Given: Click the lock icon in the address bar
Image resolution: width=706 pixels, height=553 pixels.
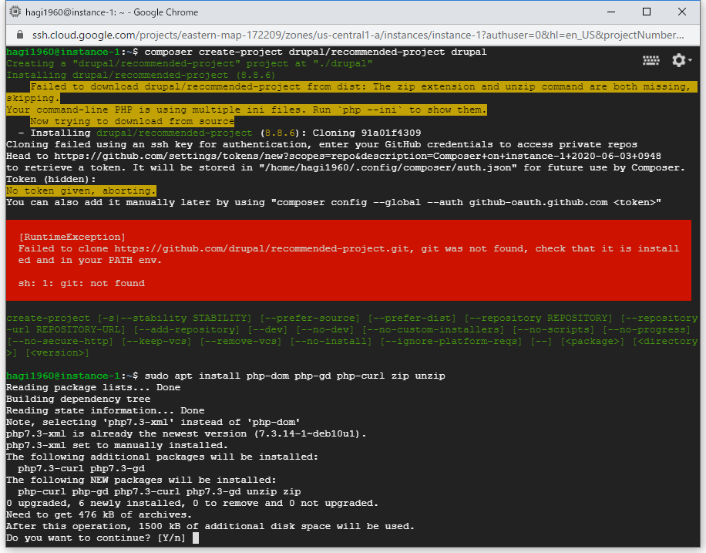Looking at the screenshot, I should [x=20, y=35].
